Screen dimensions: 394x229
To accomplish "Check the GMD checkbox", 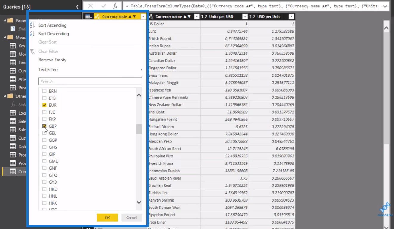I will [x=44, y=161].
